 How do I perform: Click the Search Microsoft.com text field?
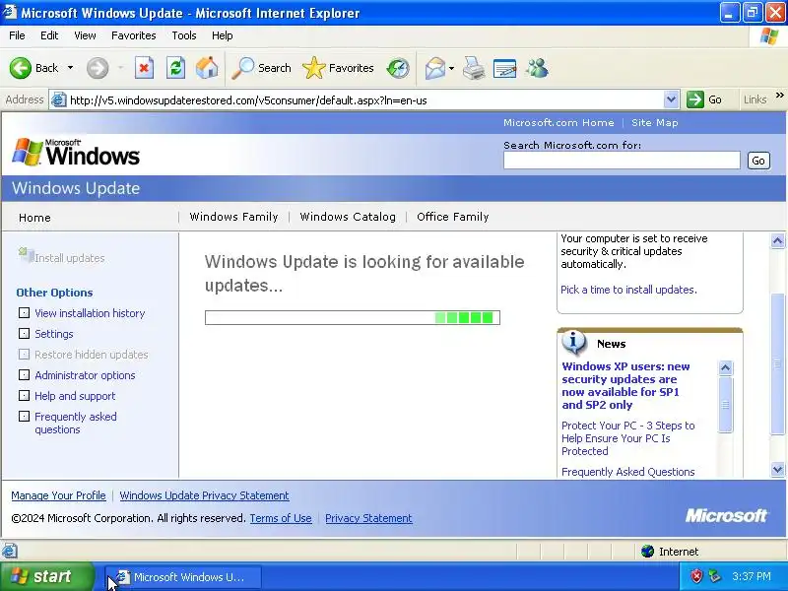click(622, 161)
